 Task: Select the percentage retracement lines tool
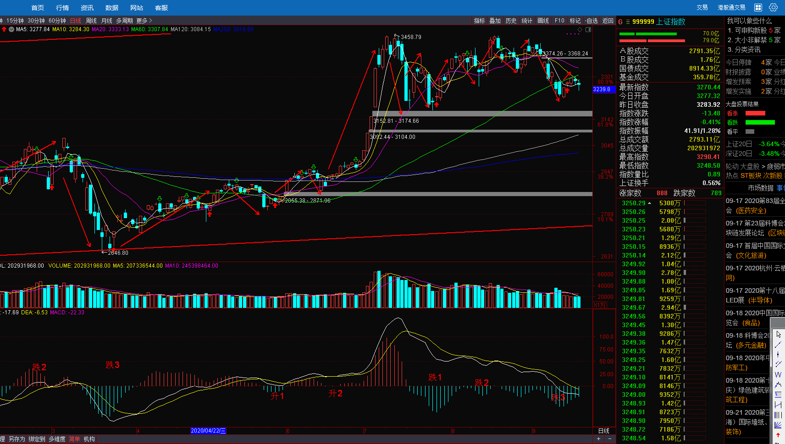778,395
